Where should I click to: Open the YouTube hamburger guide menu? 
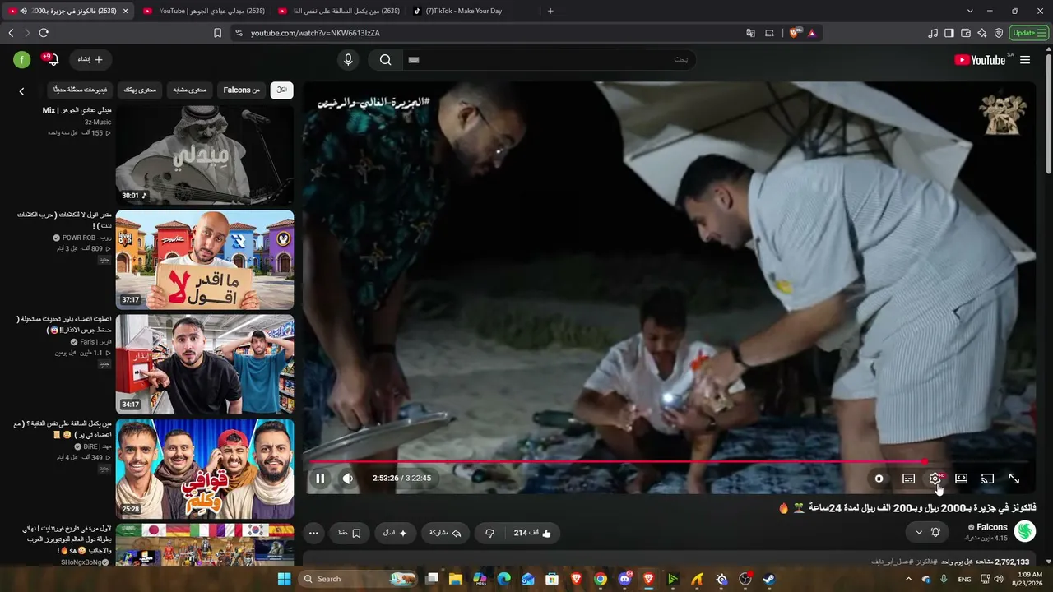(x=1025, y=60)
